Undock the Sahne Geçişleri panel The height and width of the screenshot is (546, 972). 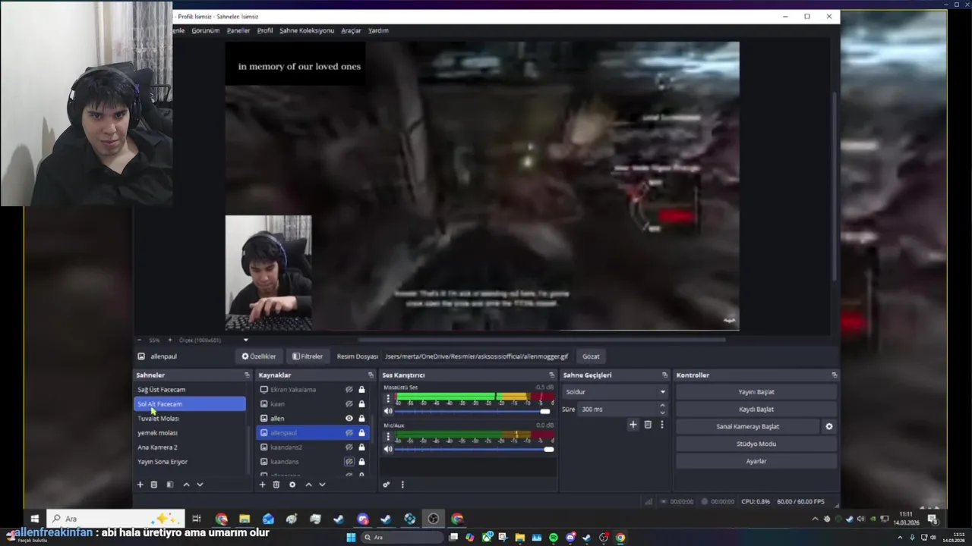(x=664, y=375)
